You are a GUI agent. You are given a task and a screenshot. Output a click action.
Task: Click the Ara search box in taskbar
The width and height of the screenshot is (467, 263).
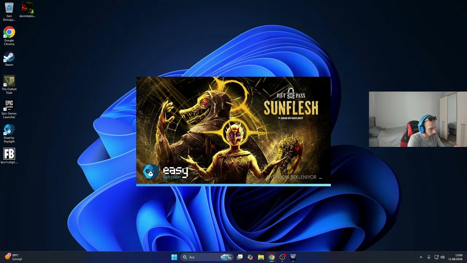click(x=207, y=257)
